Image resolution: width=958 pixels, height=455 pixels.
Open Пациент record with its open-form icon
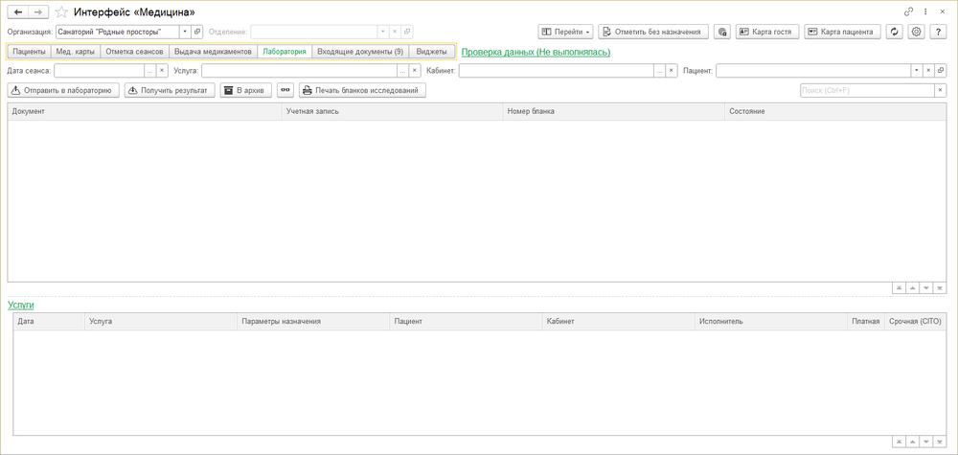[x=941, y=71]
